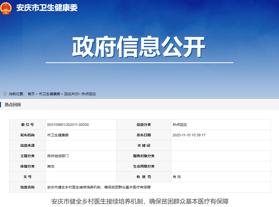Click the 当前位置 label
279x207 pixels.
17,94
